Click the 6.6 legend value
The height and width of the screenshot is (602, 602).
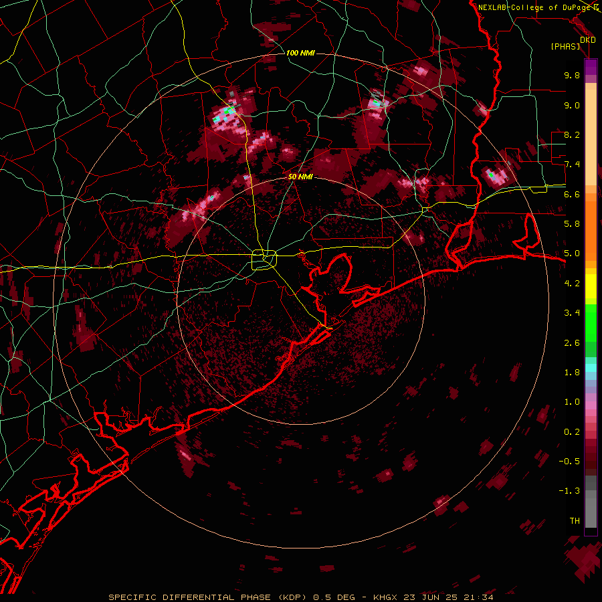pos(572,194)
